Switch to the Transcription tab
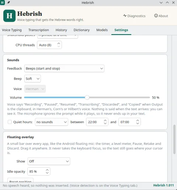 coord(39,30)
